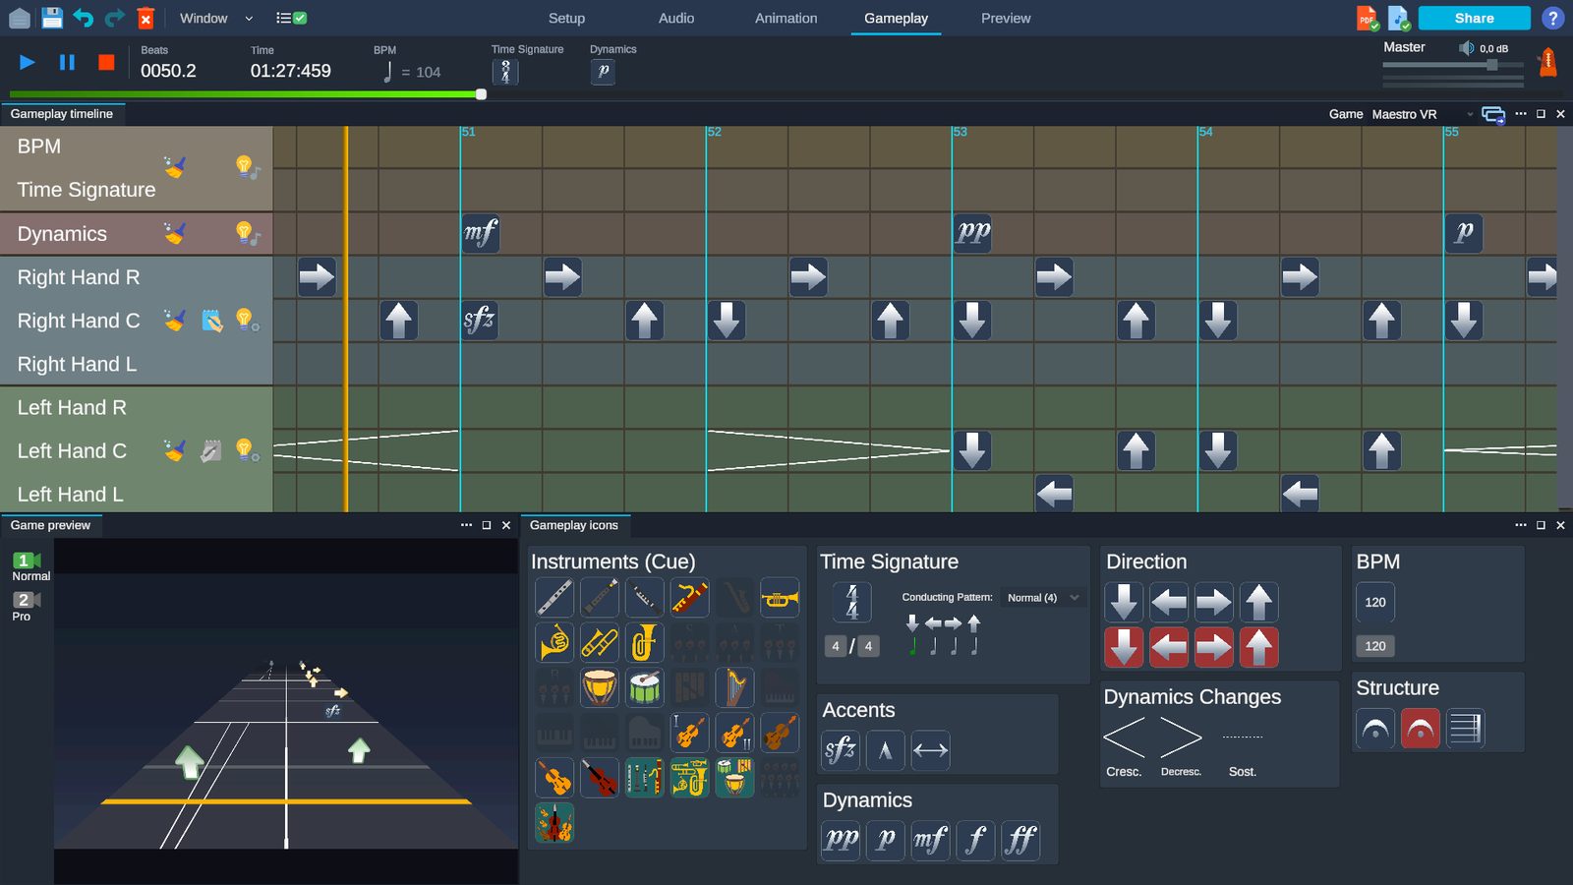This screenshot has width=1573, height=885.
Task: Select the French horn instrument cue icon
Action: 554,642
